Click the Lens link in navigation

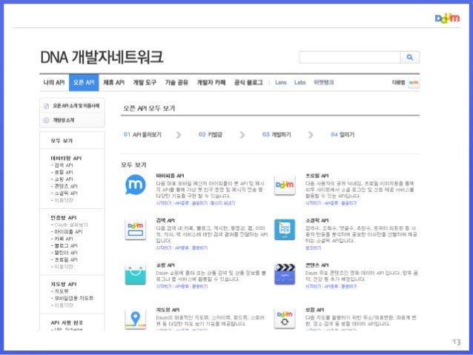click(281, 82)
